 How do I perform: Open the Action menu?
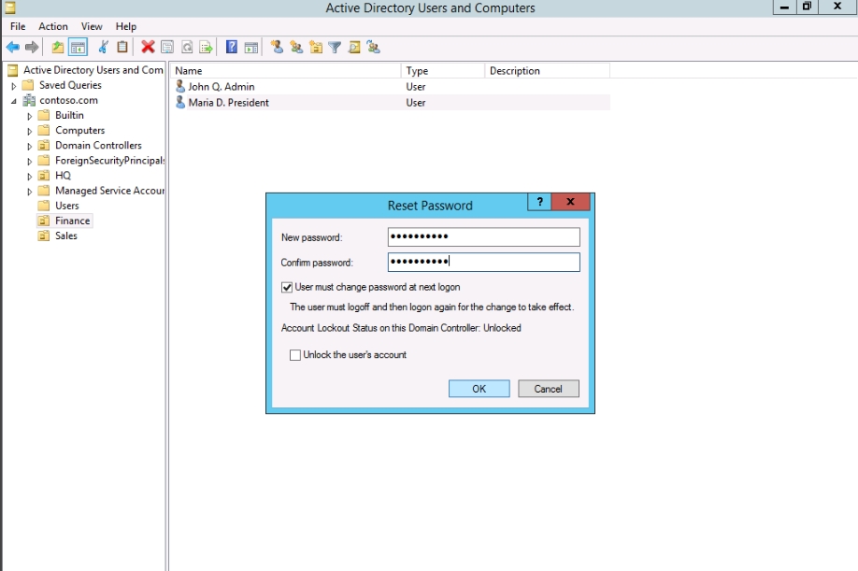tap(53, 26)
